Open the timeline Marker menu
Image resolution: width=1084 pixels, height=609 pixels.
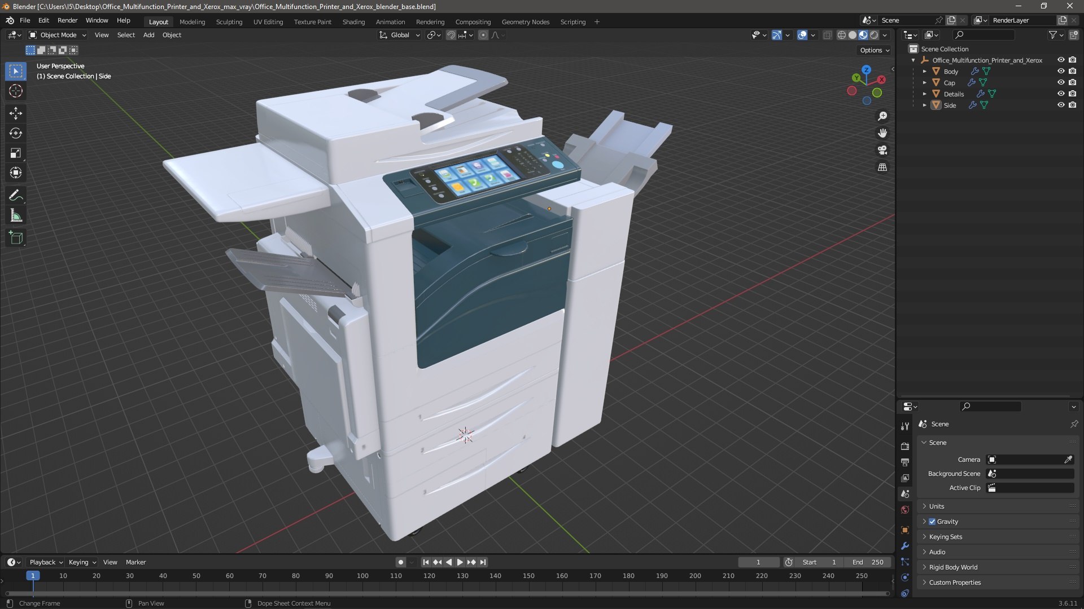pos(135,562)
